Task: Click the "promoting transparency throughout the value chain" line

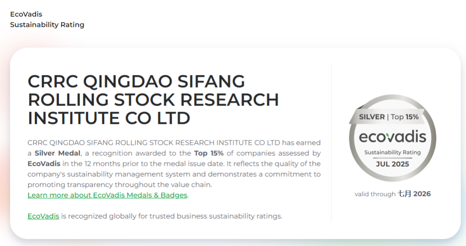Action: (x=119, y=184)
